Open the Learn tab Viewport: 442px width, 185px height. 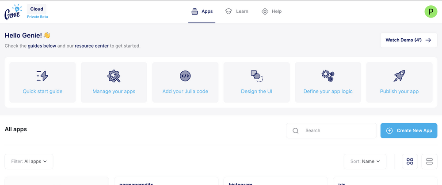click(236, 11)
